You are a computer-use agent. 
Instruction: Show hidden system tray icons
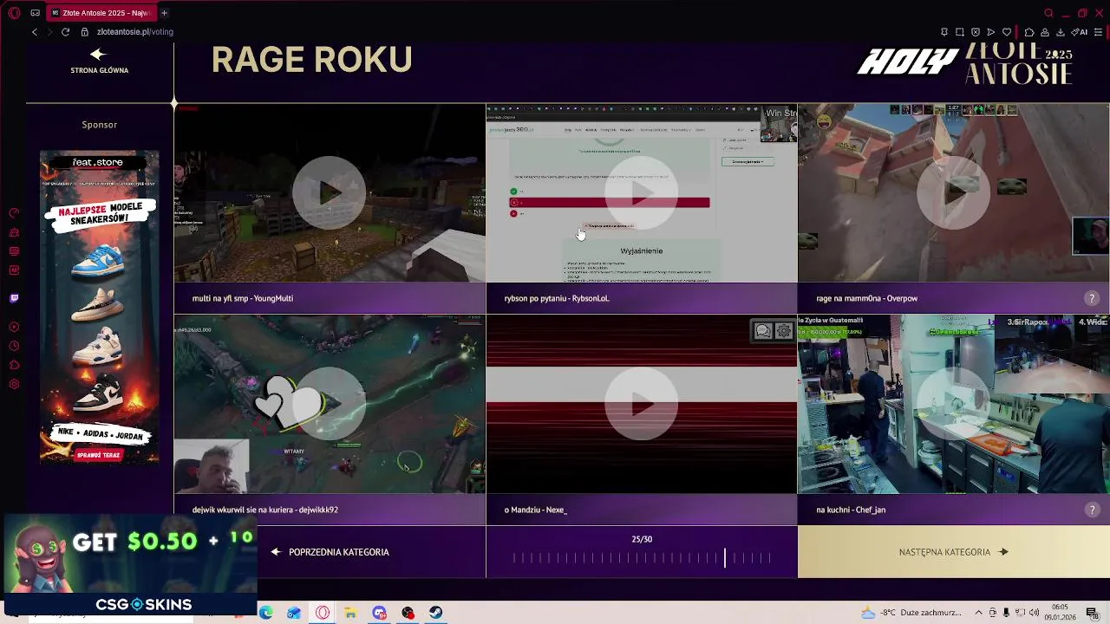tap(979, 613)
